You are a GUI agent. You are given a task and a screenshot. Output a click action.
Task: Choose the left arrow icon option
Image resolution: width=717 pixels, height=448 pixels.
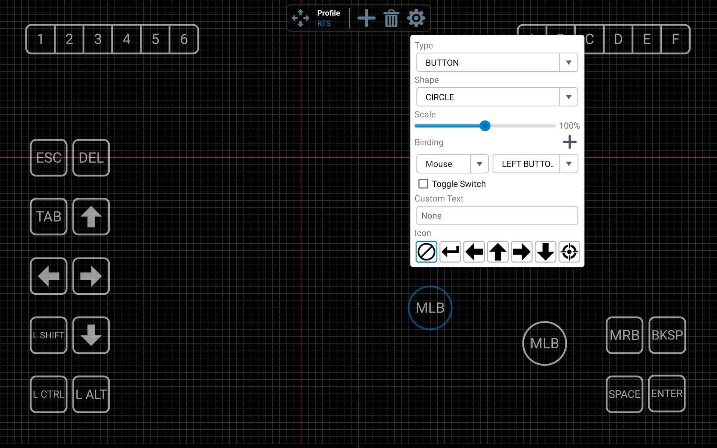tap(474, 252)
